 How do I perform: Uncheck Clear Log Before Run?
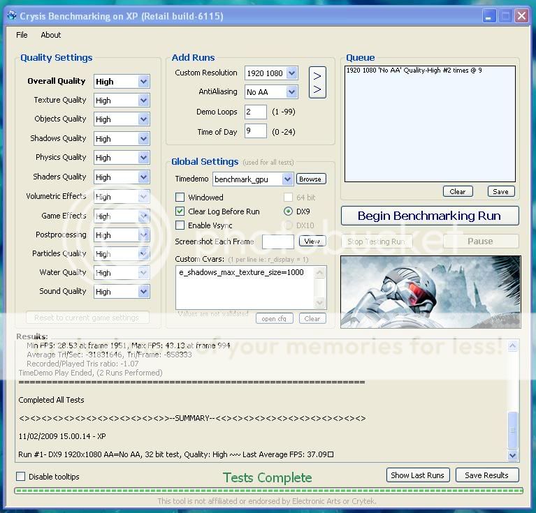click(x=180, y=211)
